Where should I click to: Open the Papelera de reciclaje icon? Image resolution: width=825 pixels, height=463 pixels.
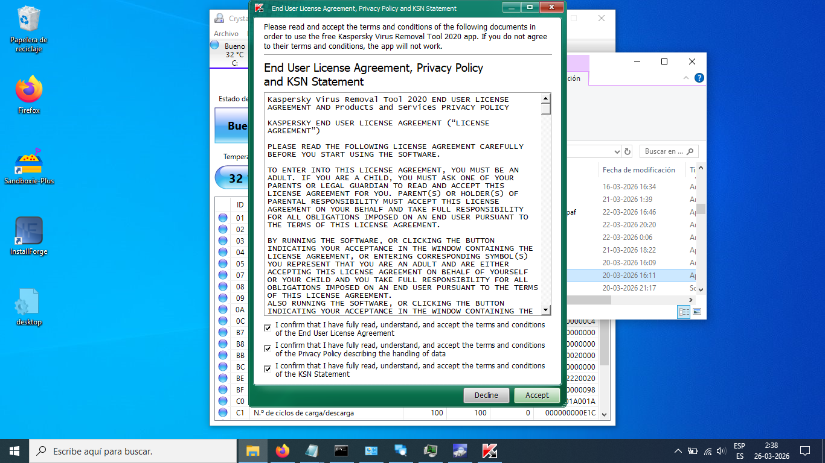[x=28, y=21]
